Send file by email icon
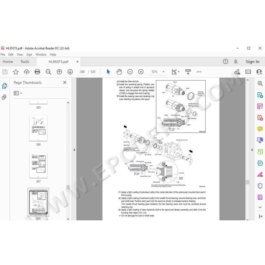This screenshot has height=265, width=265. click(x=248, y=72)
